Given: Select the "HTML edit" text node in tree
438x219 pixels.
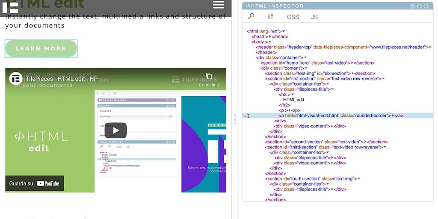Looking at the screenshot, I should click(x=293, y=100).
